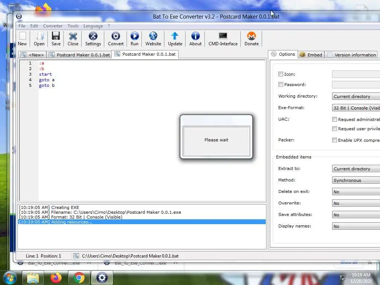Select highlighted 'Adding resources...' log line
Screen dimensions: 380x285
(142, 222)
